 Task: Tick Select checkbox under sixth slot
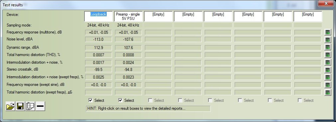[x=240, y=100]
